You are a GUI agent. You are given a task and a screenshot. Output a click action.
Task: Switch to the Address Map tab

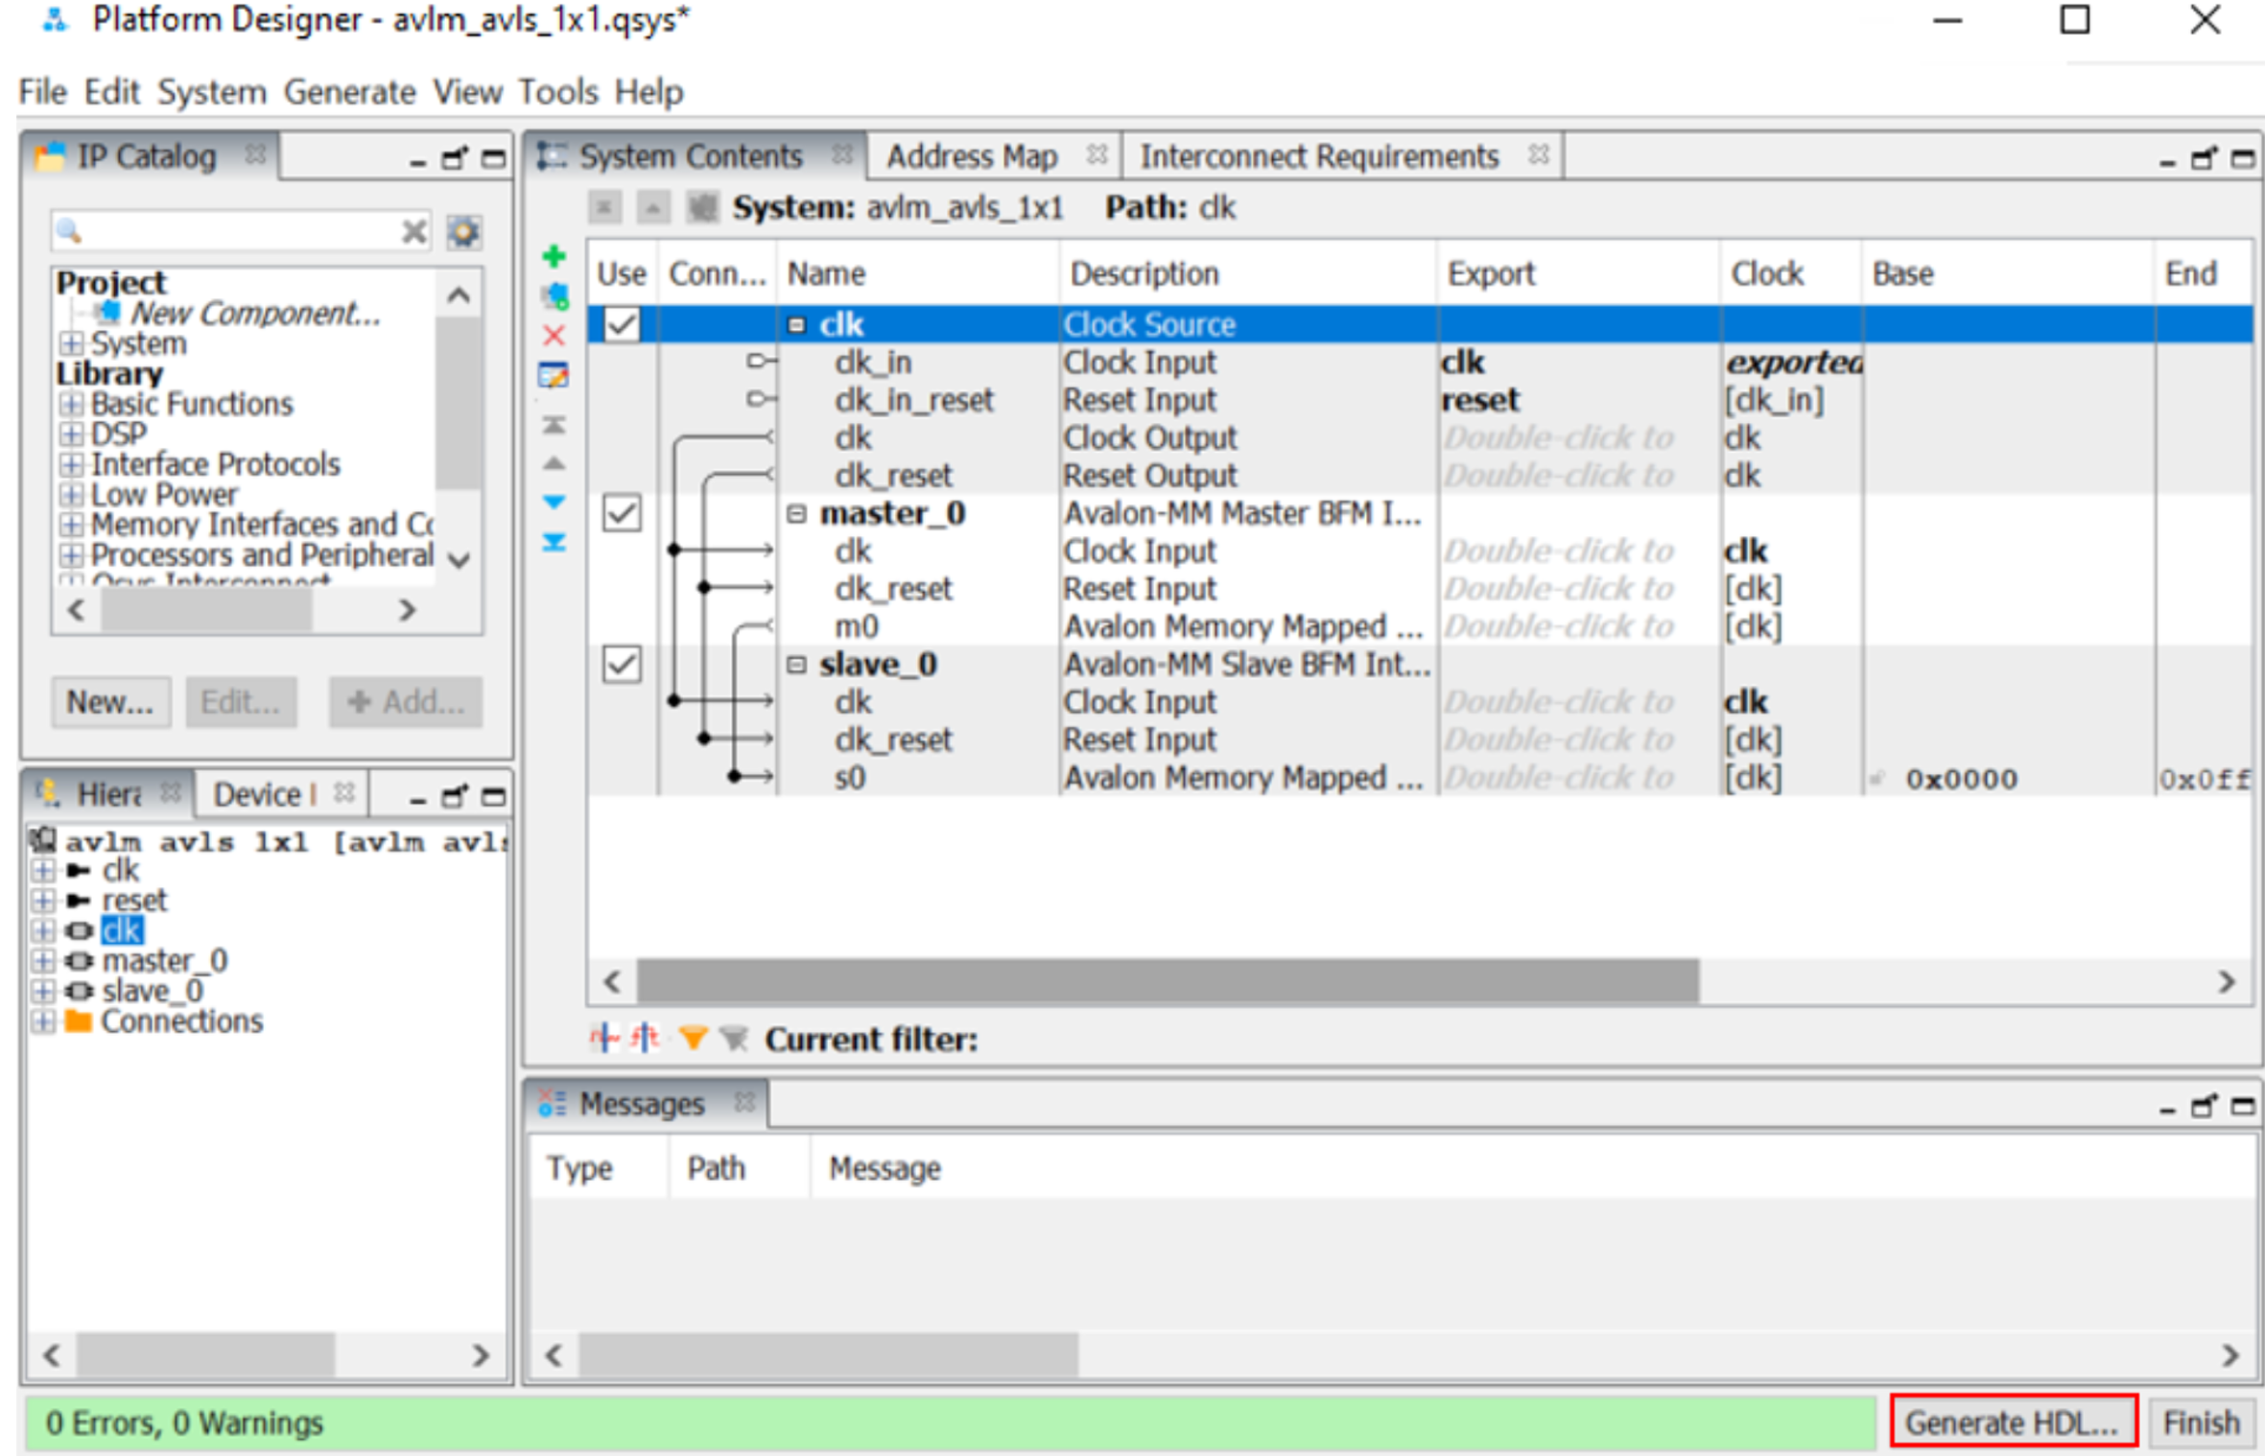pos(971,156)
